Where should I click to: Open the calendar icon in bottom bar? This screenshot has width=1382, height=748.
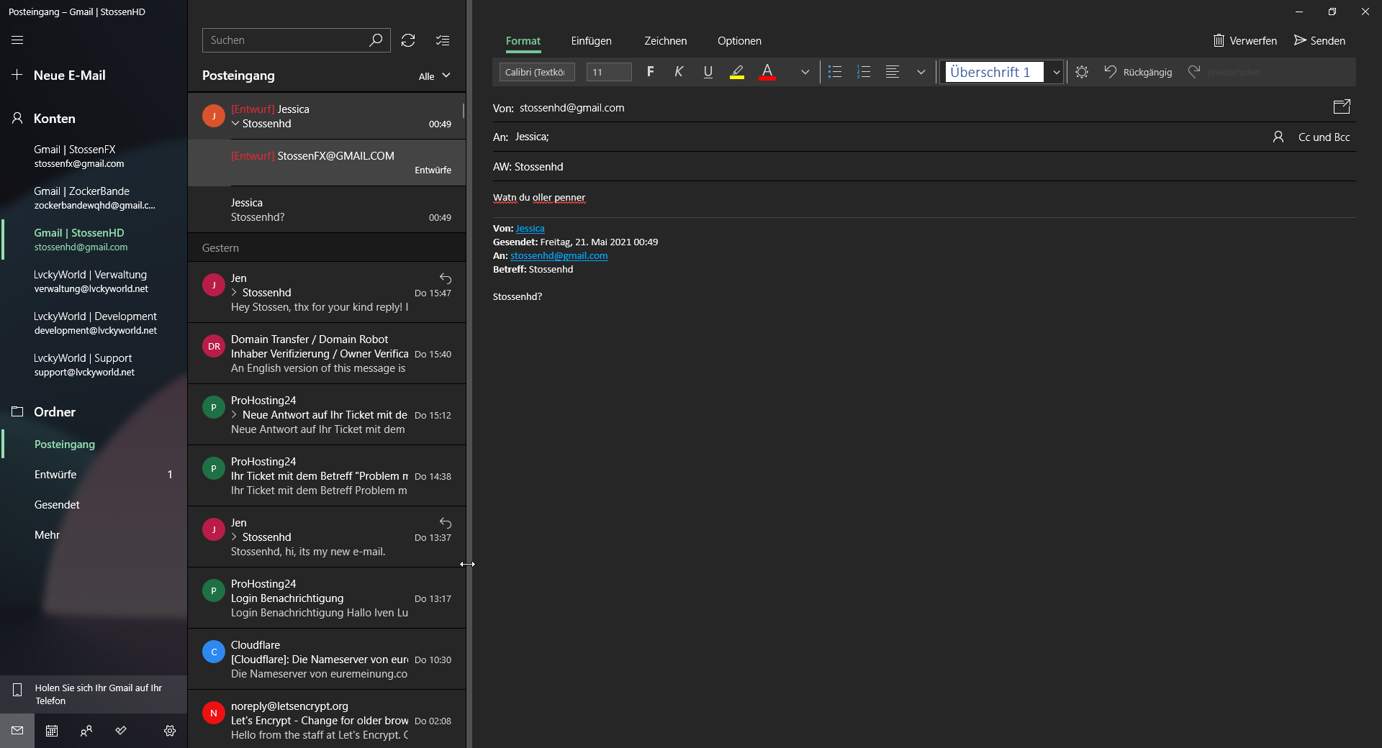click(x=52, y=731)
